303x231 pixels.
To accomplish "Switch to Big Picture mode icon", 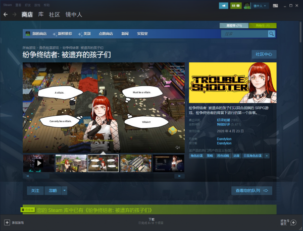I will click(275, 6).
